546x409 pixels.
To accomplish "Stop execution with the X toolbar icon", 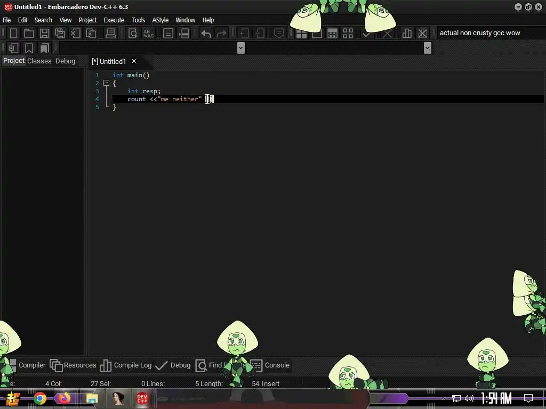I will pos(387,34).
